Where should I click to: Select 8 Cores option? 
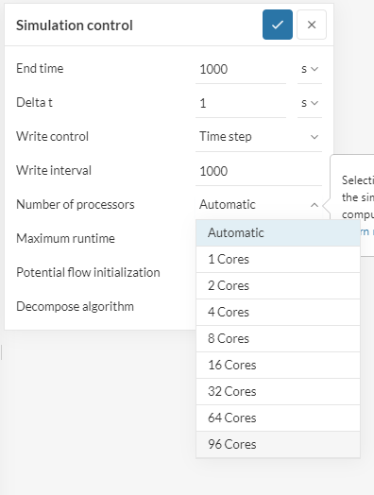click(278, 339)
